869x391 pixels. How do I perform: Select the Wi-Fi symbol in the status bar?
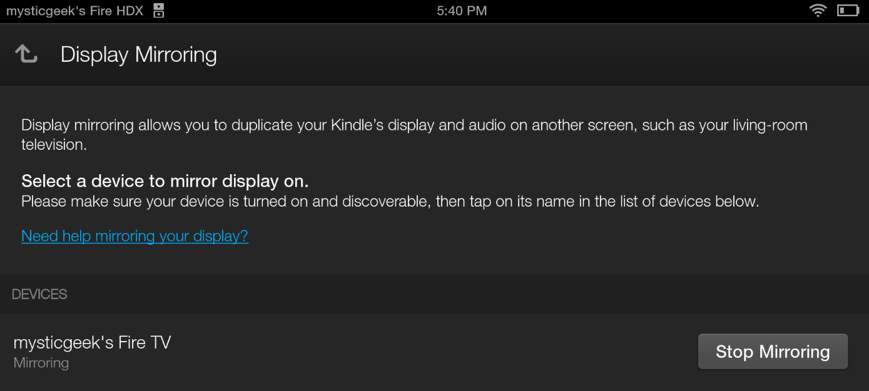(818, 10)
